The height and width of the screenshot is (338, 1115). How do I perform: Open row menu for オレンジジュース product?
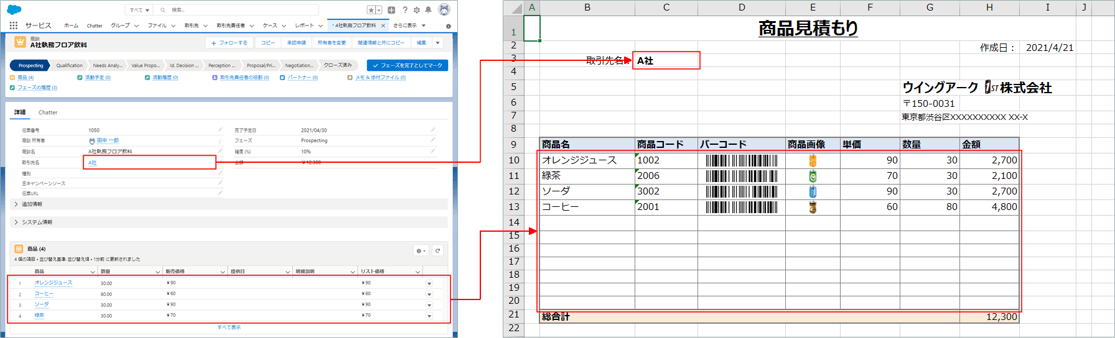coord(429,283)
